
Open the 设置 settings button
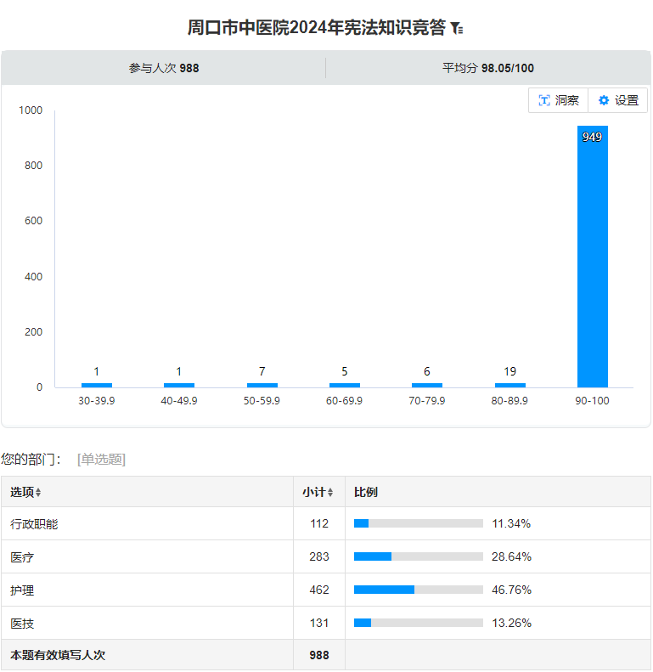[x=618, y=100]
